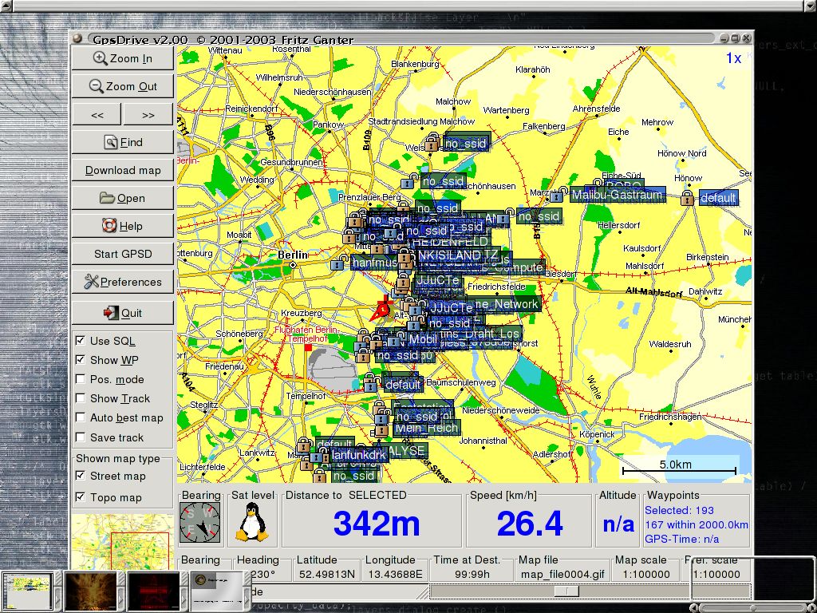Click the Berlin city label on map
Screen dimensions: 817x613
(293, 255)
